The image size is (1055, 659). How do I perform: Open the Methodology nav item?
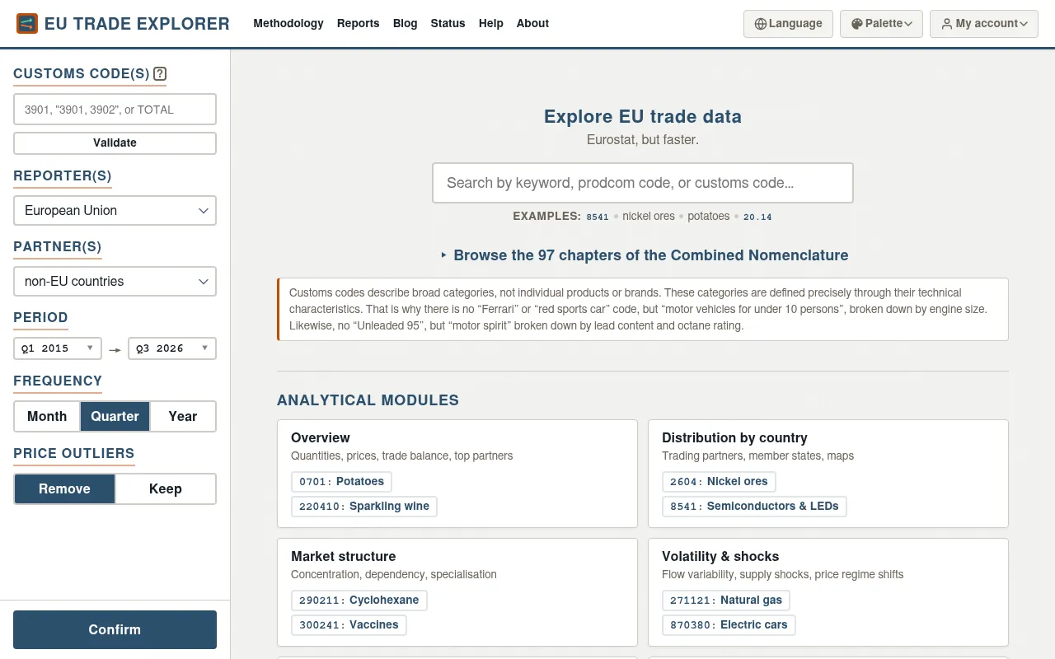288,24
